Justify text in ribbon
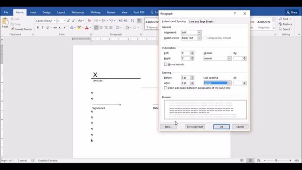The image size is (302, 170). (111, 27)
